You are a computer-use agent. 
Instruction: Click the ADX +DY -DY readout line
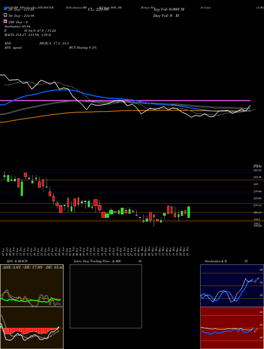pos(33,267)
